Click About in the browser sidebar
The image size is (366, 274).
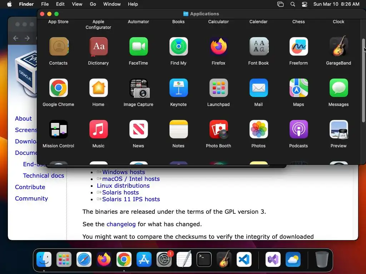pos(23,118)
